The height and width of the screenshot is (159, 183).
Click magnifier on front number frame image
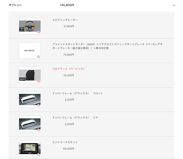tap(39, 105)
